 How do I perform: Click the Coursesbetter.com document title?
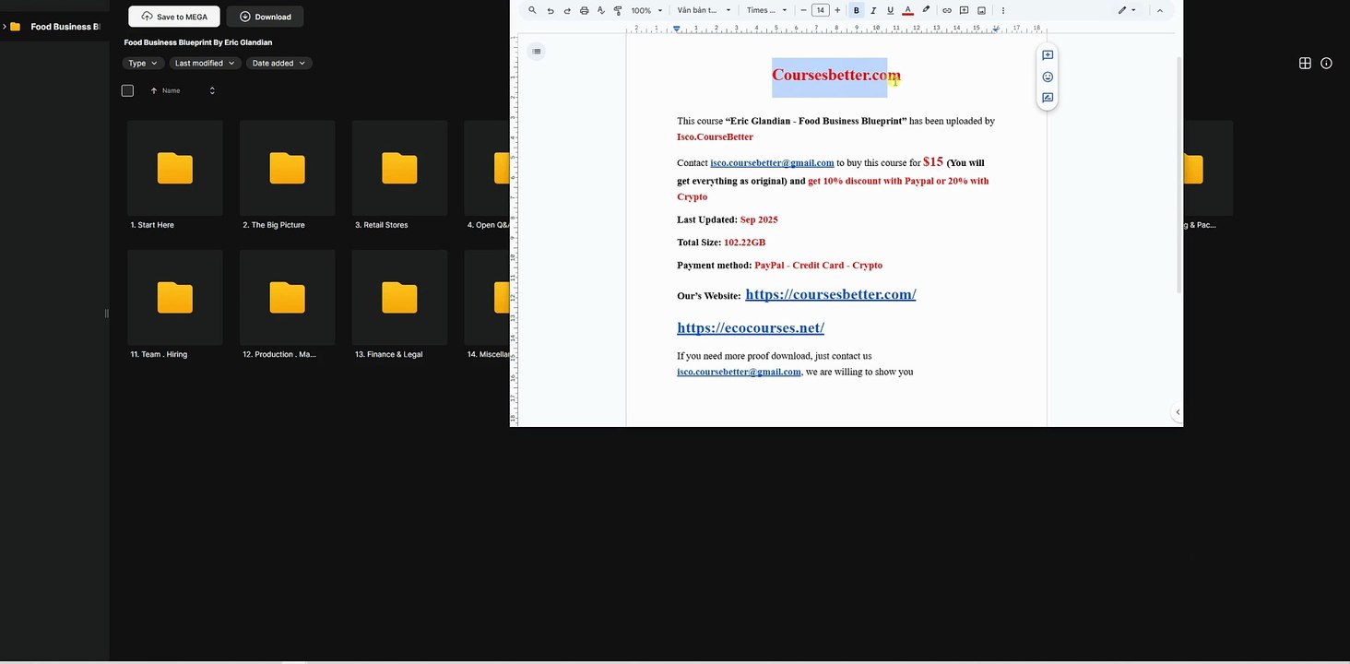[x=836, y=76]
